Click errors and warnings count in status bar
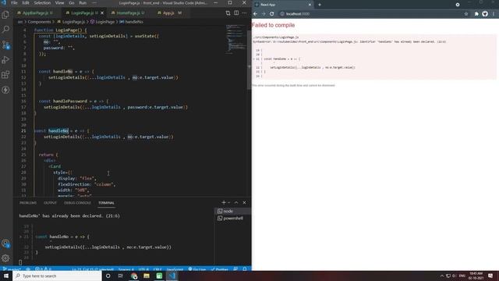 pos(44,269)
